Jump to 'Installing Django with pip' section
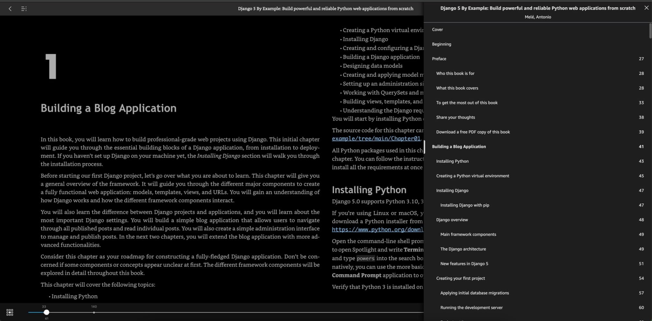The height and width of the screenshot is (321, 652). click(464, 205)
